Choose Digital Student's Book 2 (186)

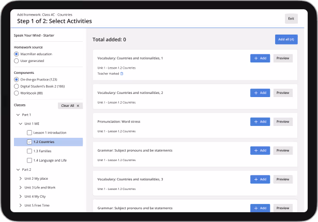pos(17,86)
